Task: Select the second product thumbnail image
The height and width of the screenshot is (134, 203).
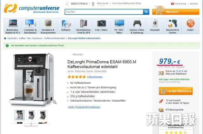Action: click(31, 115)
